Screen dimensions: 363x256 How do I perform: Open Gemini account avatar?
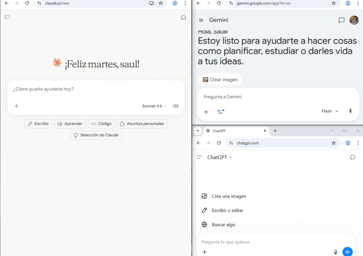coord(354,20)
